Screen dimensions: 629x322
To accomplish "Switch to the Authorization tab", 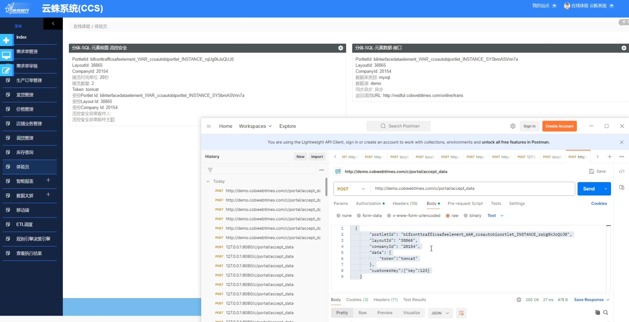I will tap(370, 203).
